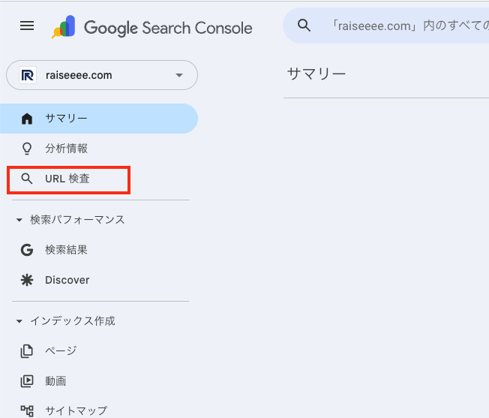489x418 pixels.
Task: Collapse the 検索パフォーマンス section
Action: click(x=19, y=220)
